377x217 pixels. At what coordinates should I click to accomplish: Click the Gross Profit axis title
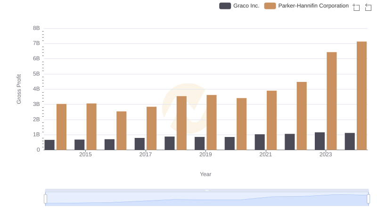19,89
